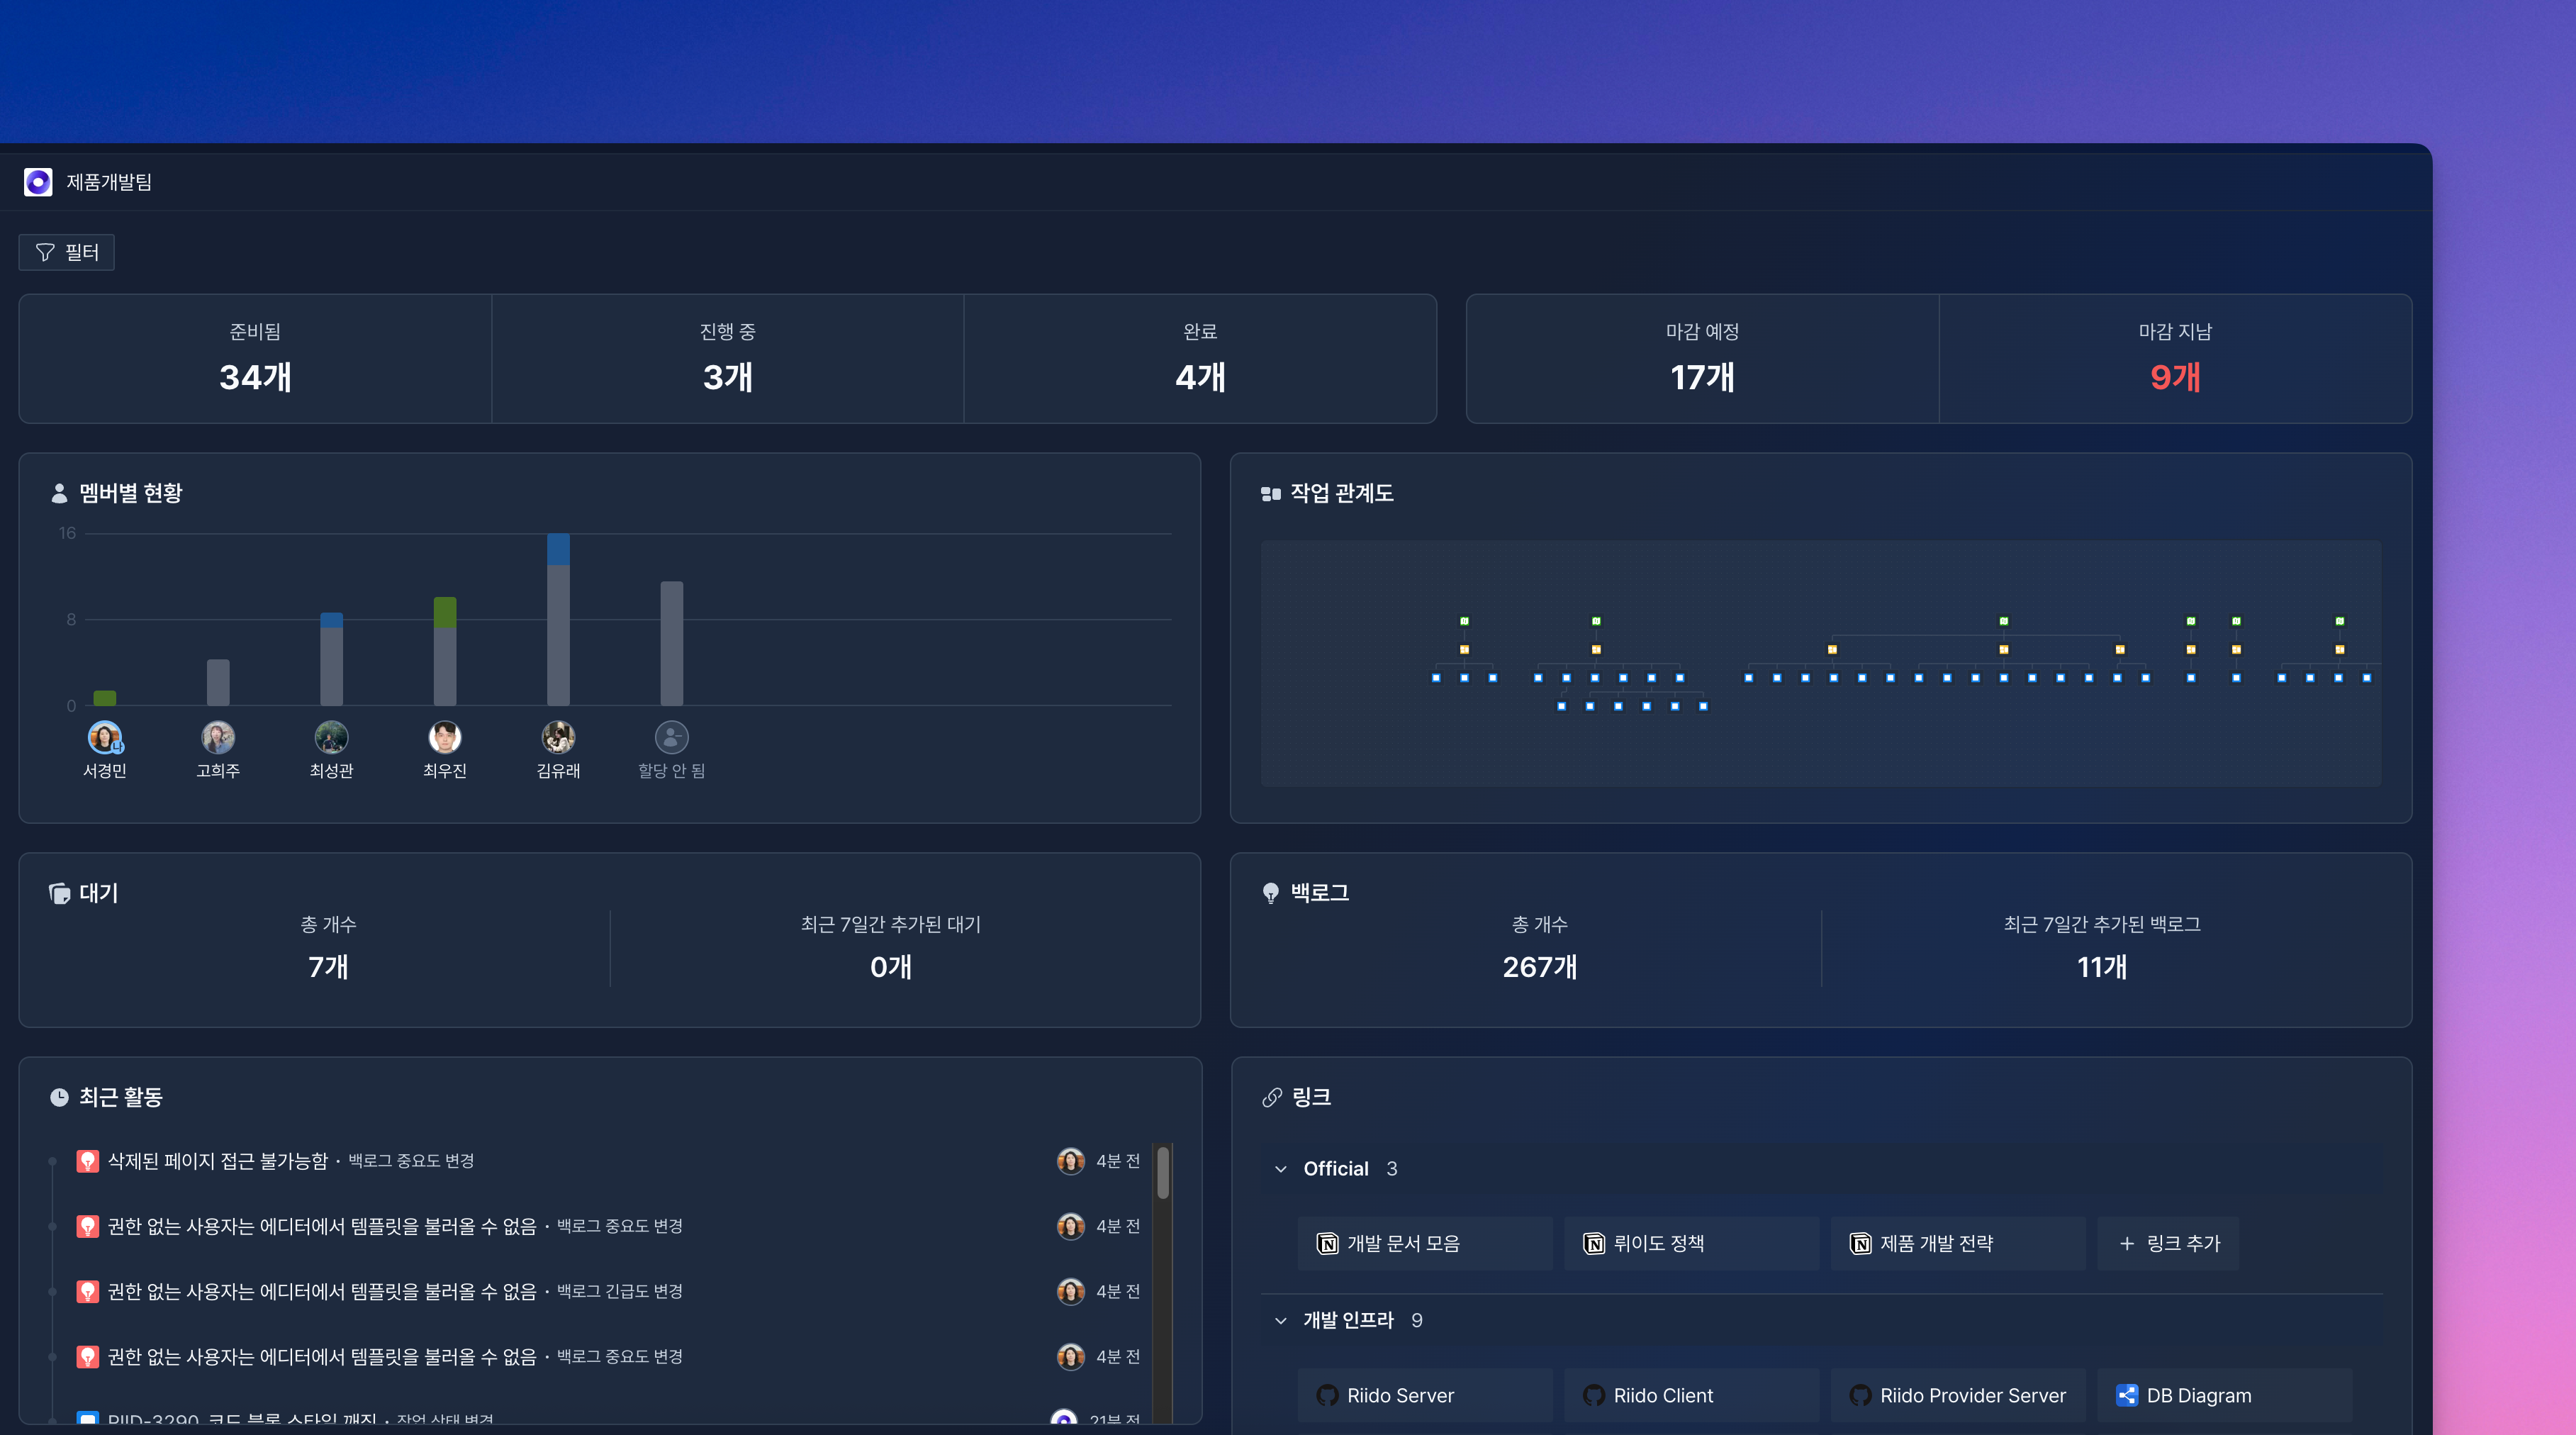The image size is (2576, 1435).
Task: Click the 최근 활동 heading
Action: 121,1097
